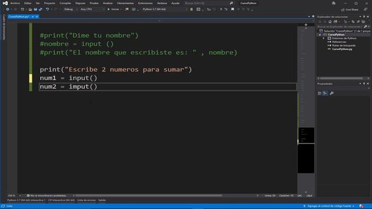Open the Salida output tab
Screen dimensions: 372x209
[102, 200]
